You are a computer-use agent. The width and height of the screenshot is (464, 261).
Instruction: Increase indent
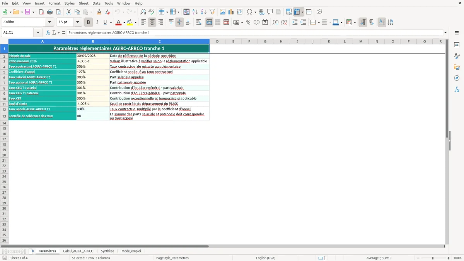click(x=295, y=22)
